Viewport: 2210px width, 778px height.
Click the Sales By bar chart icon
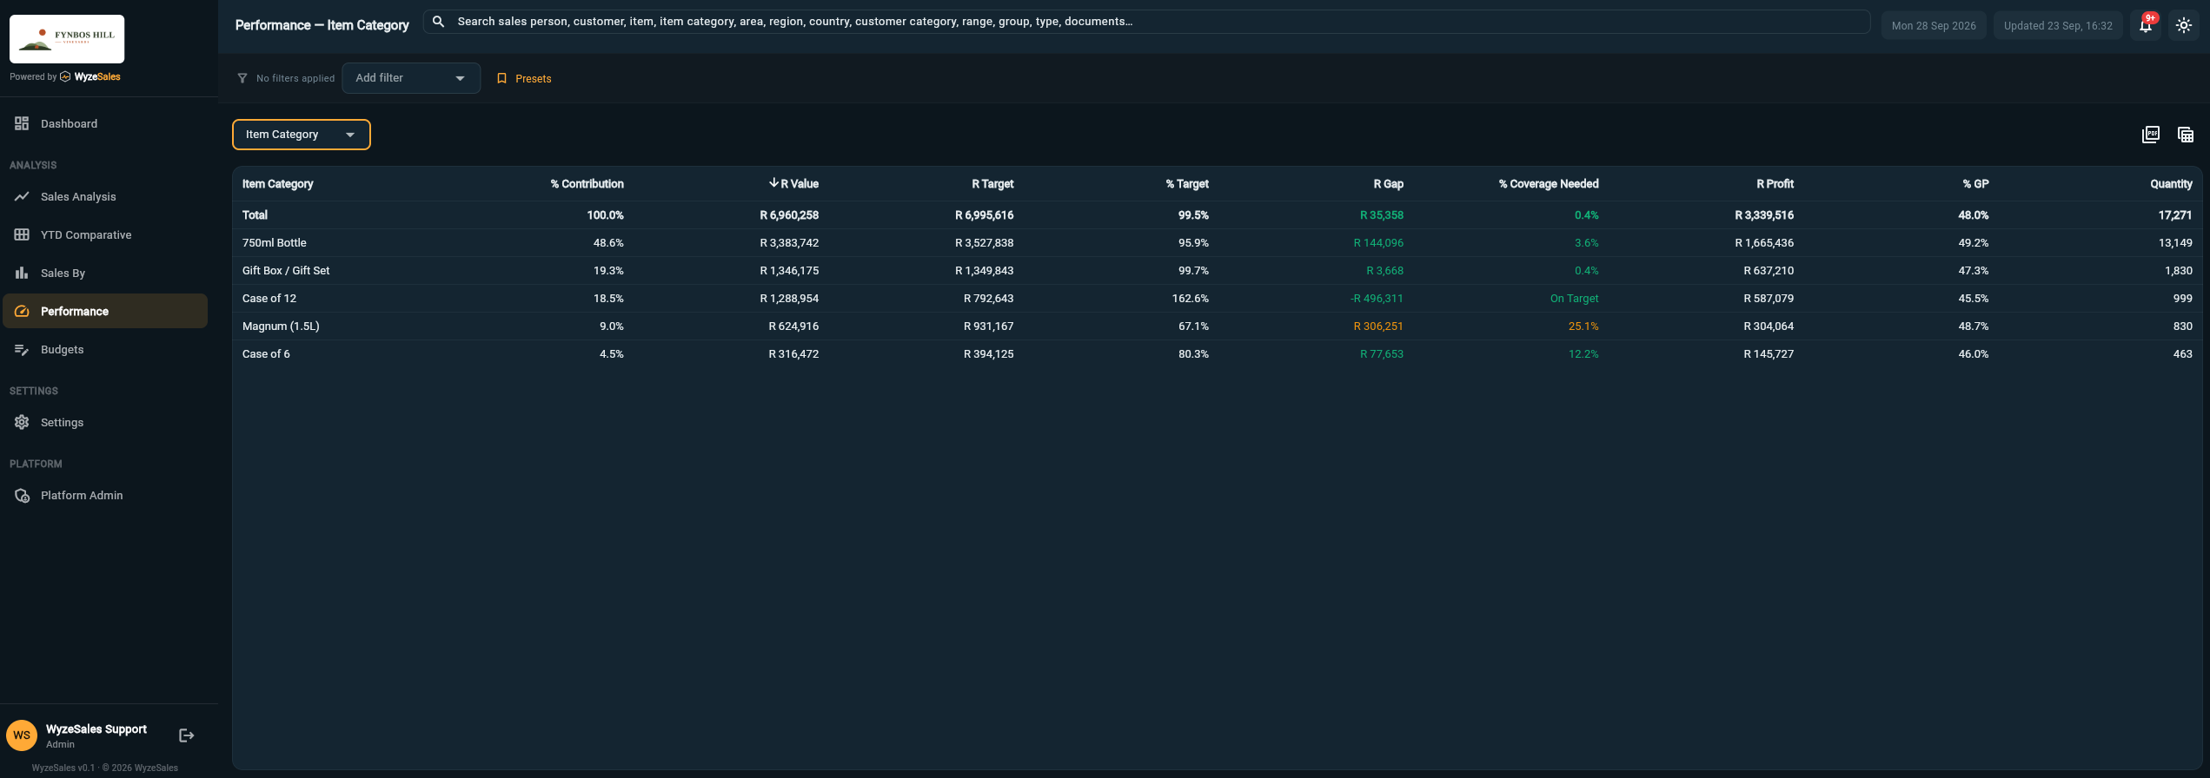(22, 273)
